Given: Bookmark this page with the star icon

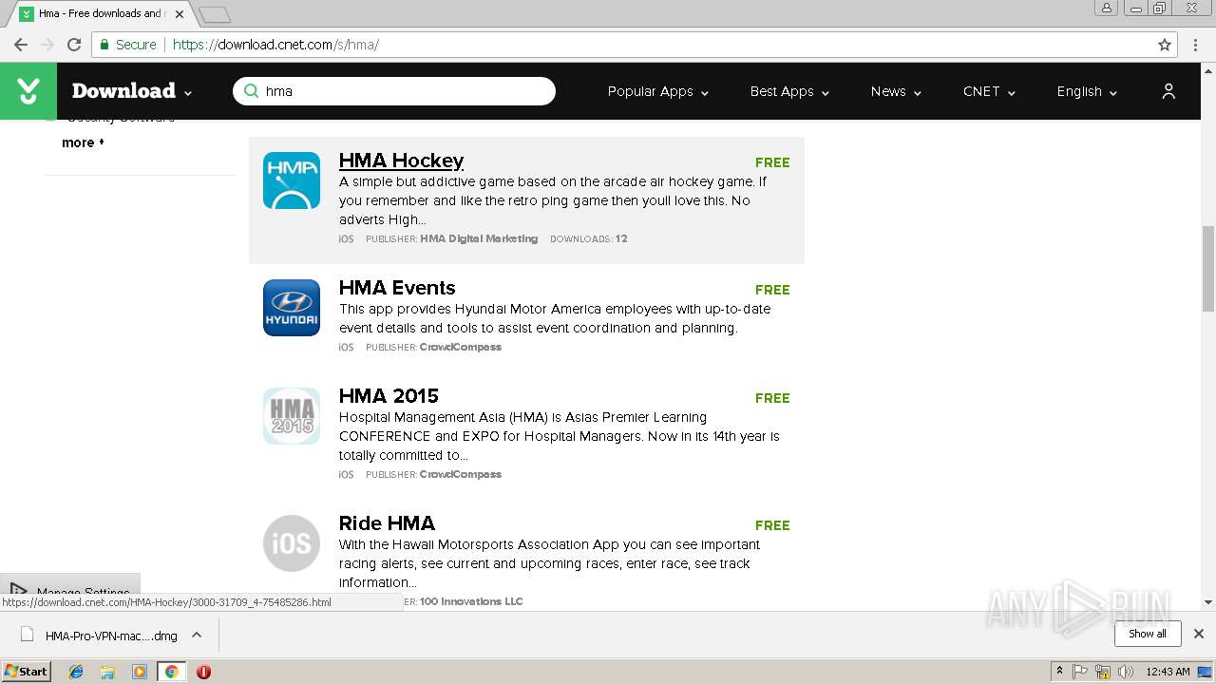Looking at the screenshot, I should tap(1165, 45).
